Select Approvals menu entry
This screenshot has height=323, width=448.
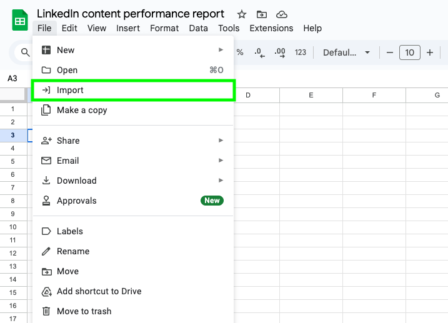pyautogui.click(x=133, y=201)
